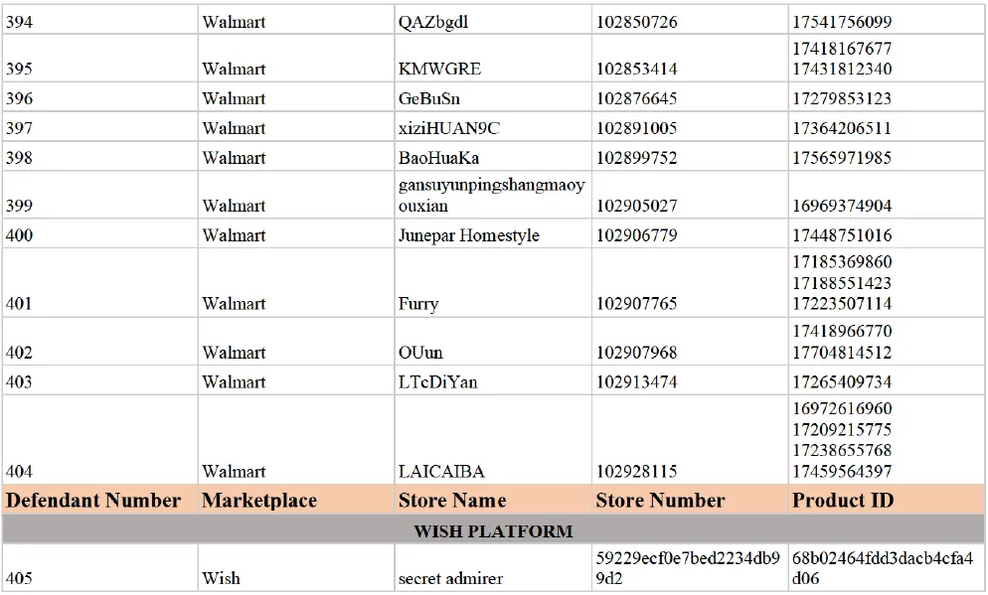Click the Defendant Number column header

[93, 501]
